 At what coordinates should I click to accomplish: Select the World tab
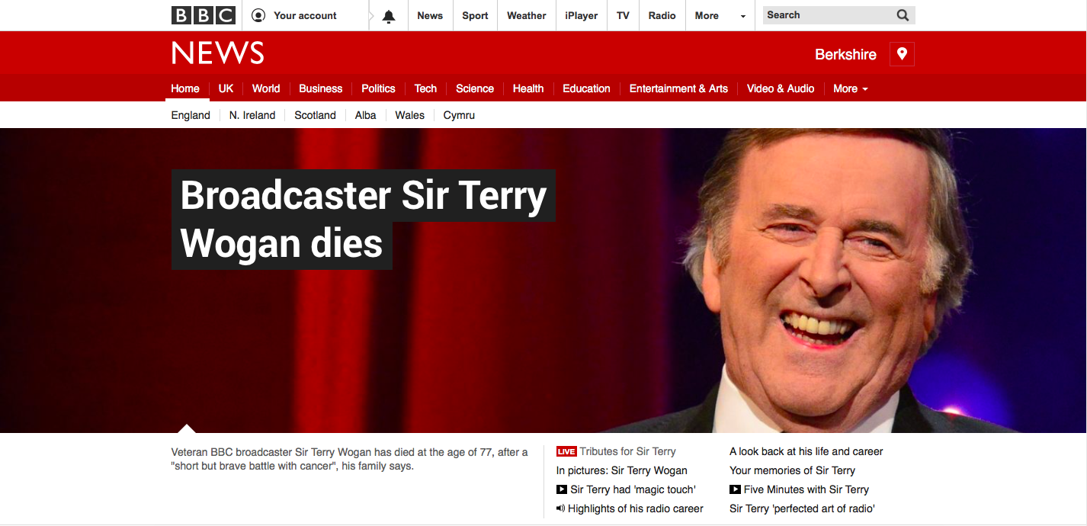click(266, 88)
